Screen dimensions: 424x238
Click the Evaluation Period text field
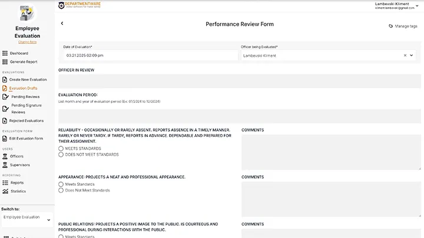[x=240, y=116]
